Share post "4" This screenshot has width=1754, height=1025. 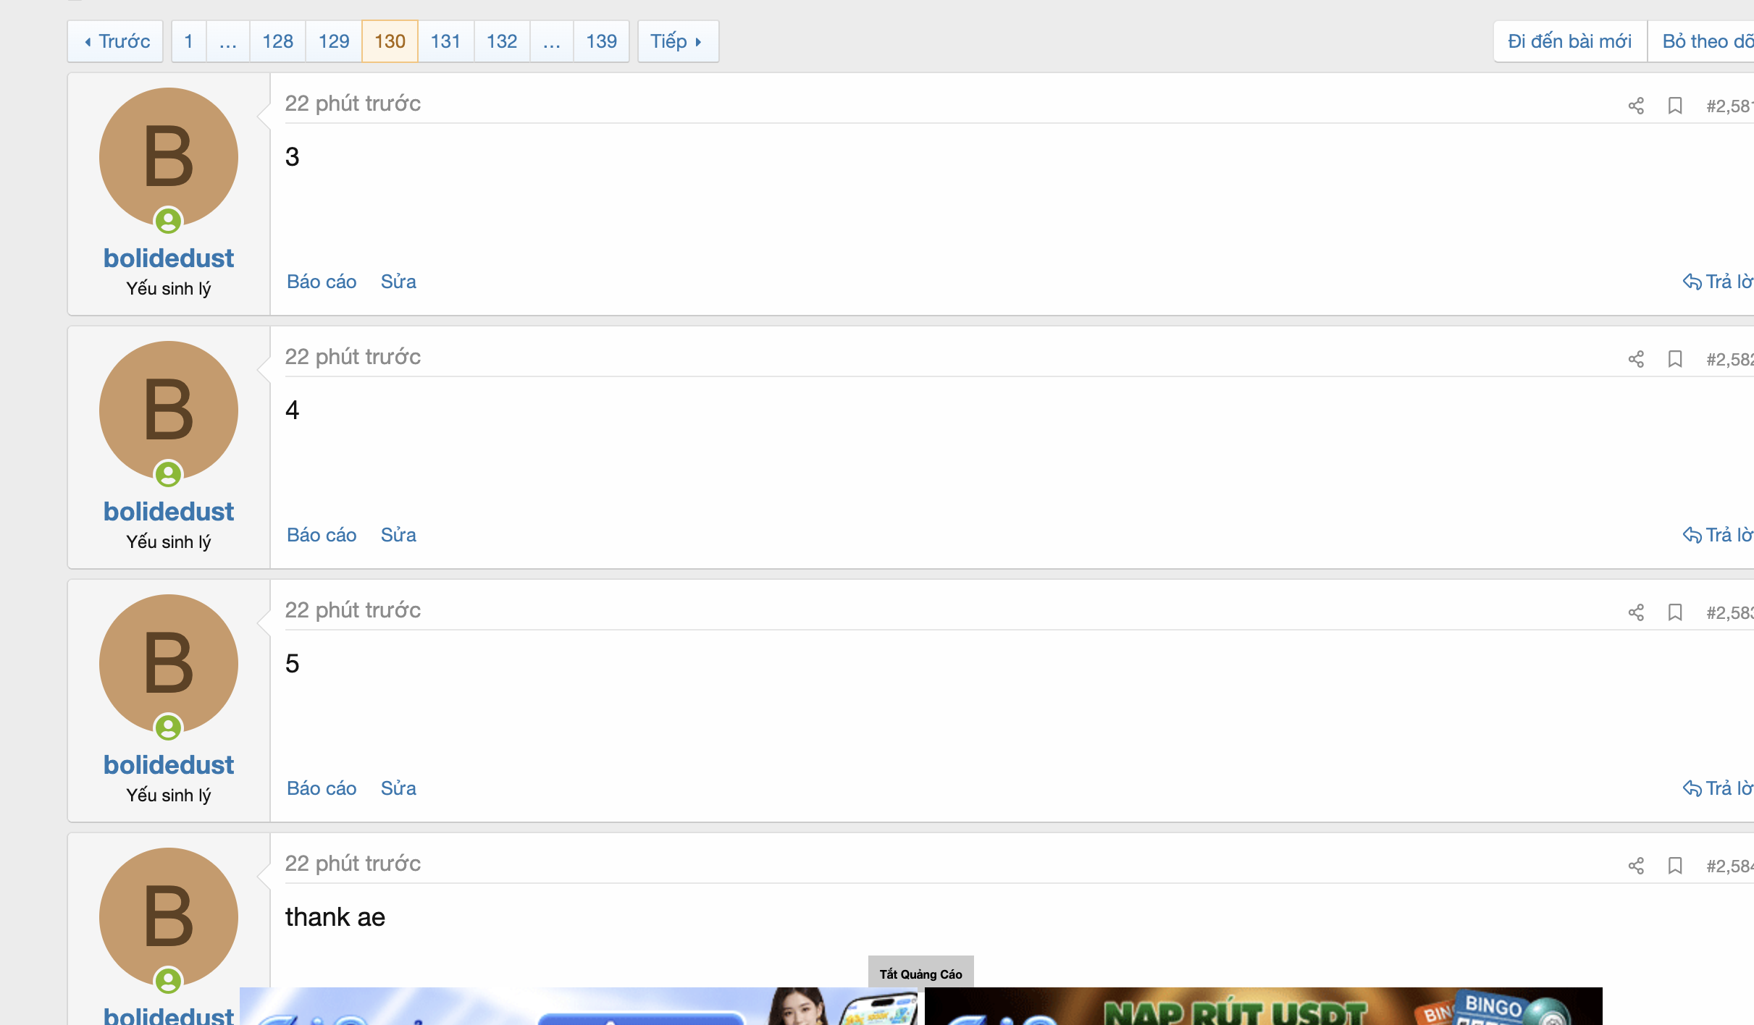point(1637,359)
